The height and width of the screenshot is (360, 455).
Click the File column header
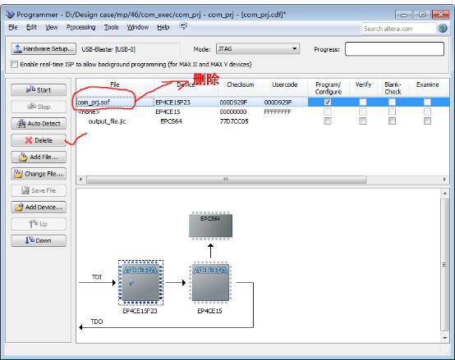pos(115,84)
